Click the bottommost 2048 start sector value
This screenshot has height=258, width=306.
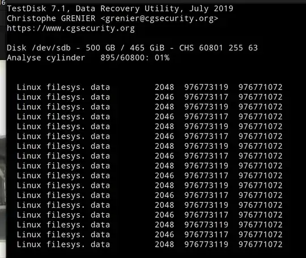(164, 244)
